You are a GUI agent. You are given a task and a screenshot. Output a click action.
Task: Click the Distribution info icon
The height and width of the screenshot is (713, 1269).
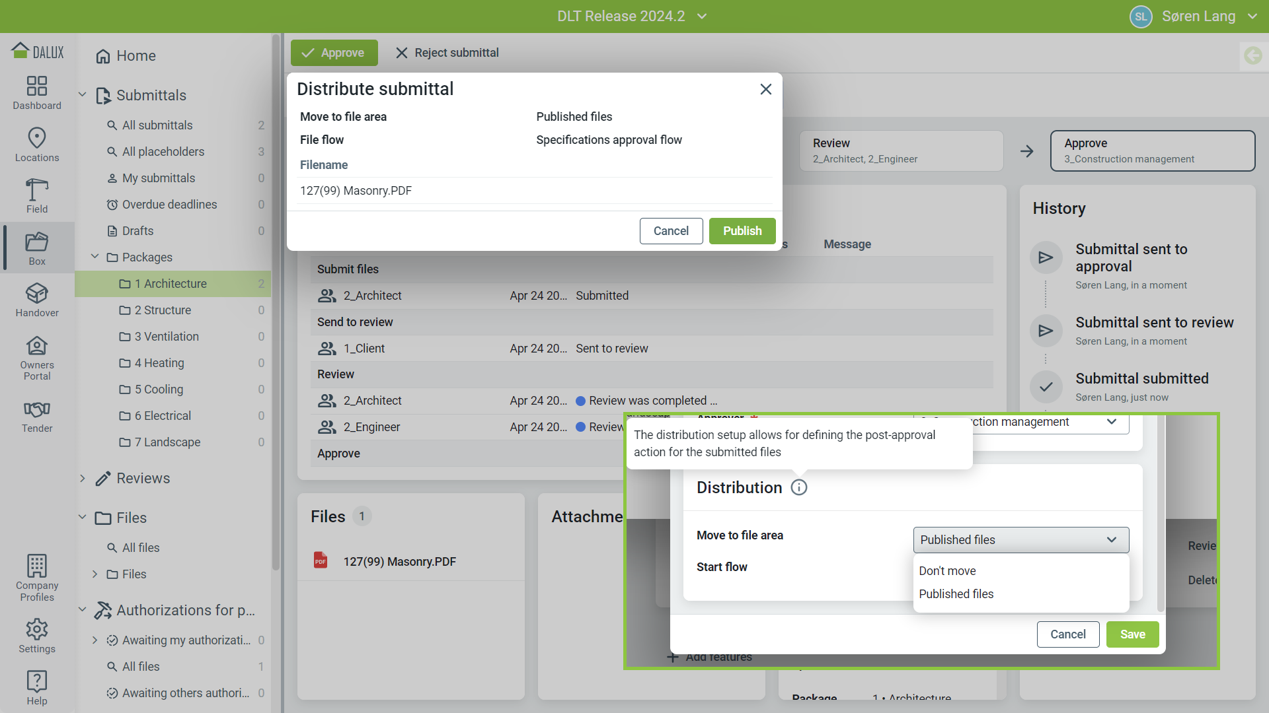point(799,488)
